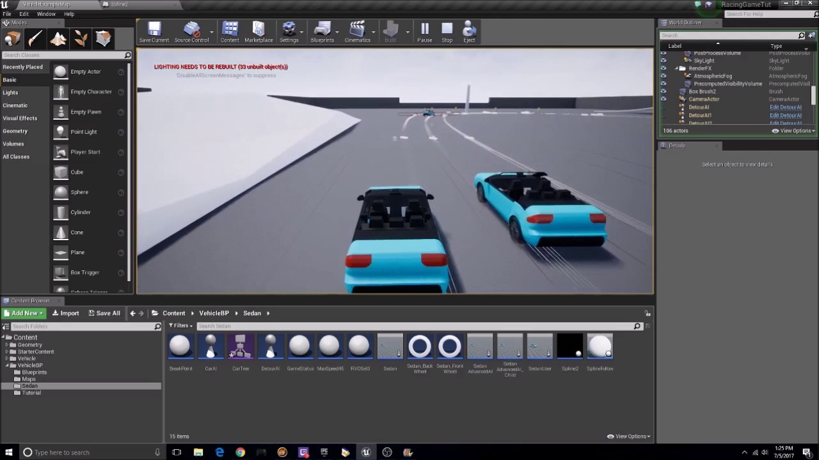Open Settings dropdown arrow
This screenshot has width=819, height=460.
tap(302, 32)
